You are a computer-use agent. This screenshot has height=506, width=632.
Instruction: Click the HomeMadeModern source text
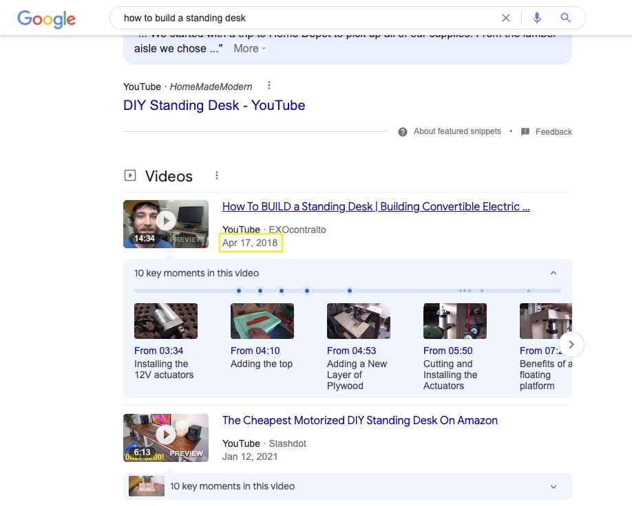(x=211, y=87)
